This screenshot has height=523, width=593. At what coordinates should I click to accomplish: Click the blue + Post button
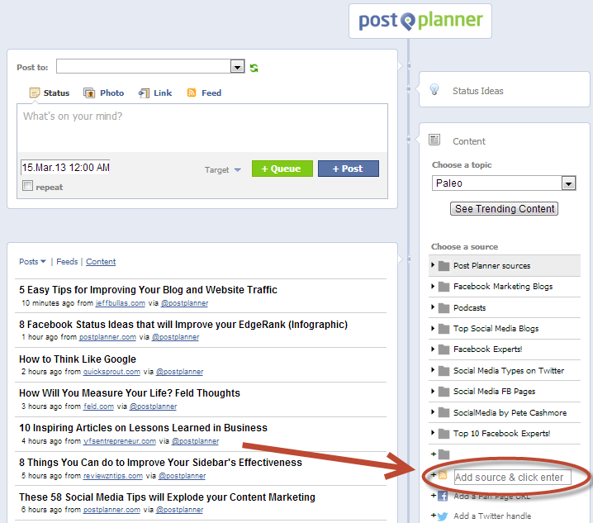tap(349, 169)
